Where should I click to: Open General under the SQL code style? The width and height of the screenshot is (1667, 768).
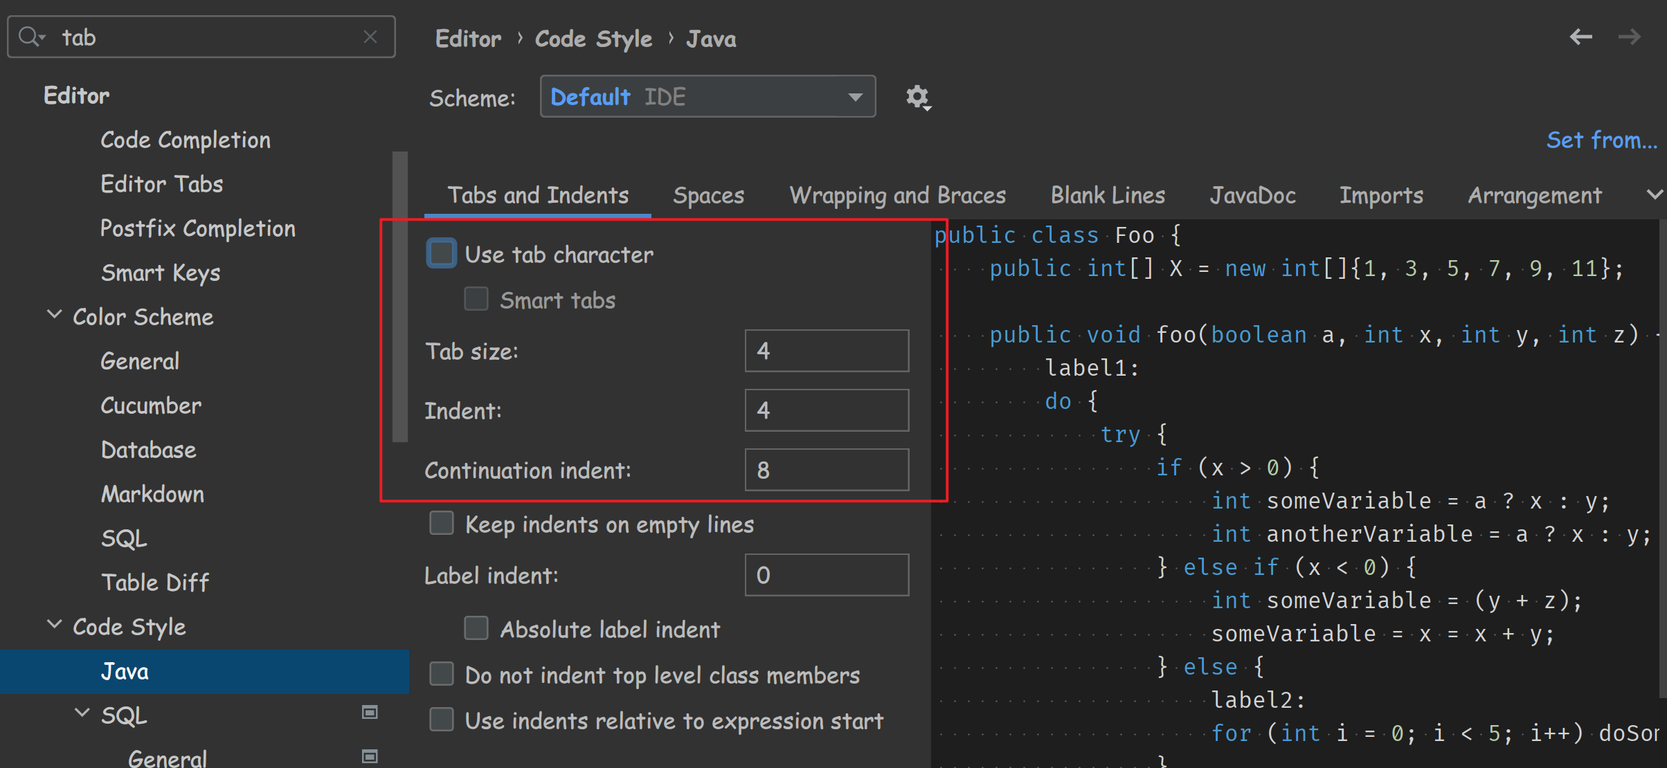(168, 758)
